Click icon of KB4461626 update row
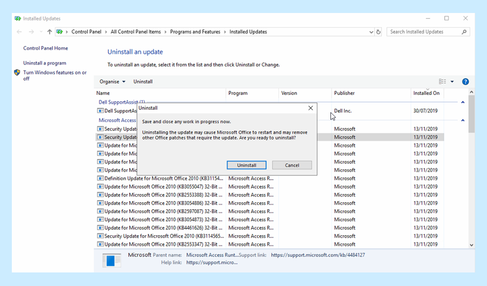 [x=100, y=228]
